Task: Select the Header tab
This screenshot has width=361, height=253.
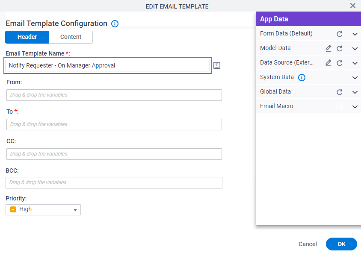Action: click(27, 37)
